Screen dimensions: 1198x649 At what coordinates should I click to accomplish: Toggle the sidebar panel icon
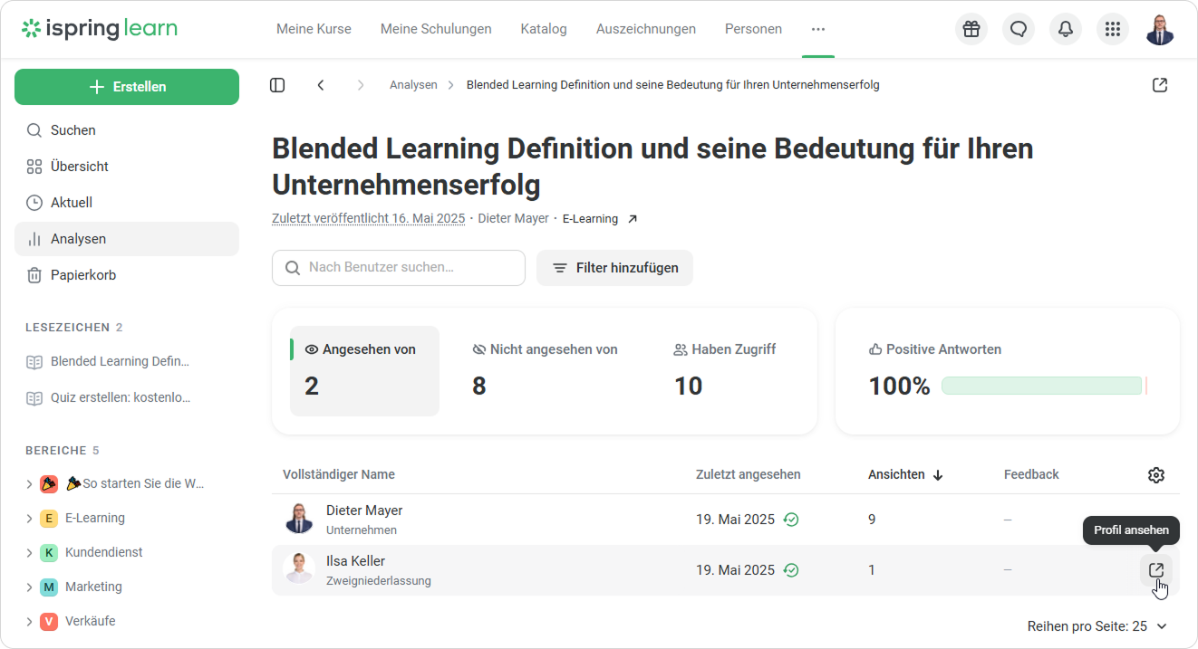coord(277,85)
